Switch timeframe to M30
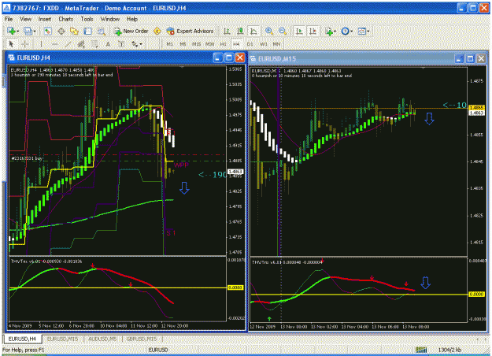The image size is (492, 356). pos(209,44)
